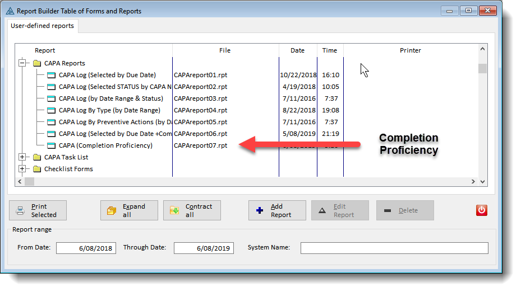The width and height of the screenshot is (521, 292).
Task: Focus the System Name text field
Action: pos(394,248)
